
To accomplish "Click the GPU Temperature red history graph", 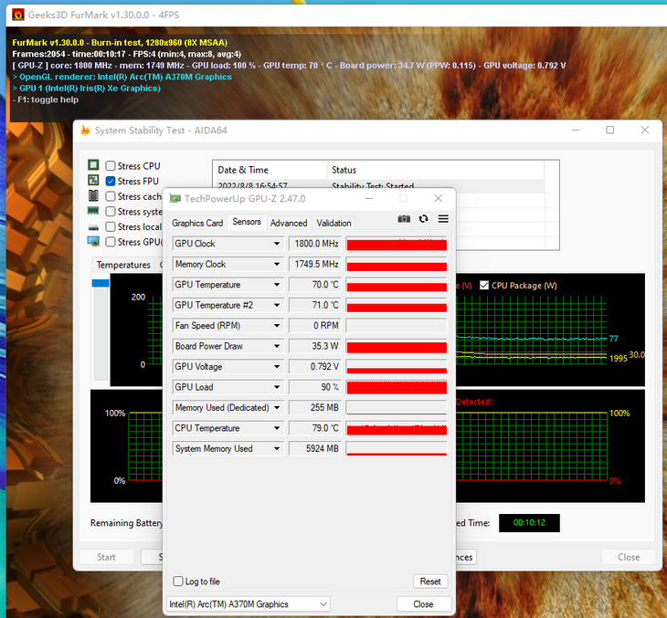I will coord(397,285).
